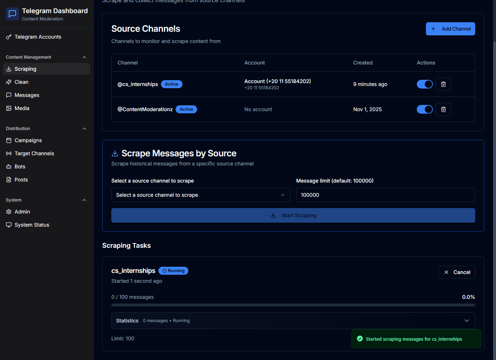The image size is (496, 360).
Task: Click the Telegram Dashboard chat logo icon
Action: [12, 14]
